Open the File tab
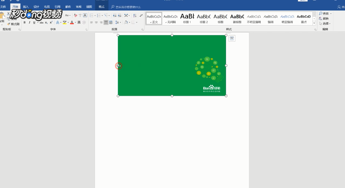Screen dimensions: 345x188 click(x=3, y=7)
